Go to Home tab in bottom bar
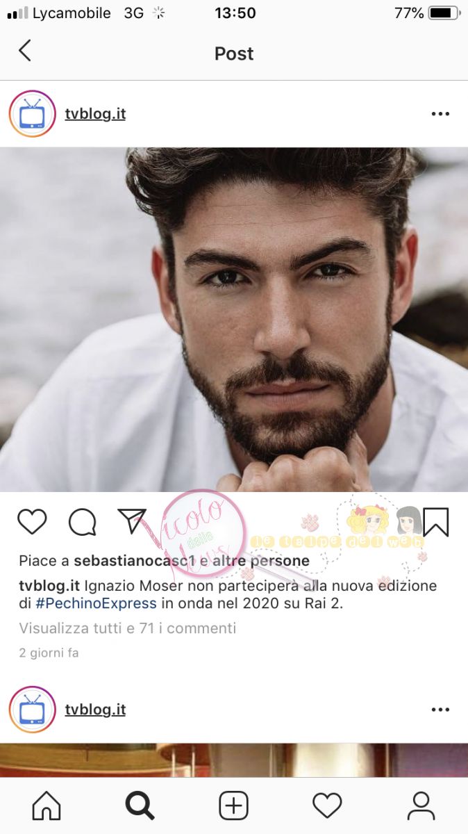The image size is (468, 834). click(47, 806)
